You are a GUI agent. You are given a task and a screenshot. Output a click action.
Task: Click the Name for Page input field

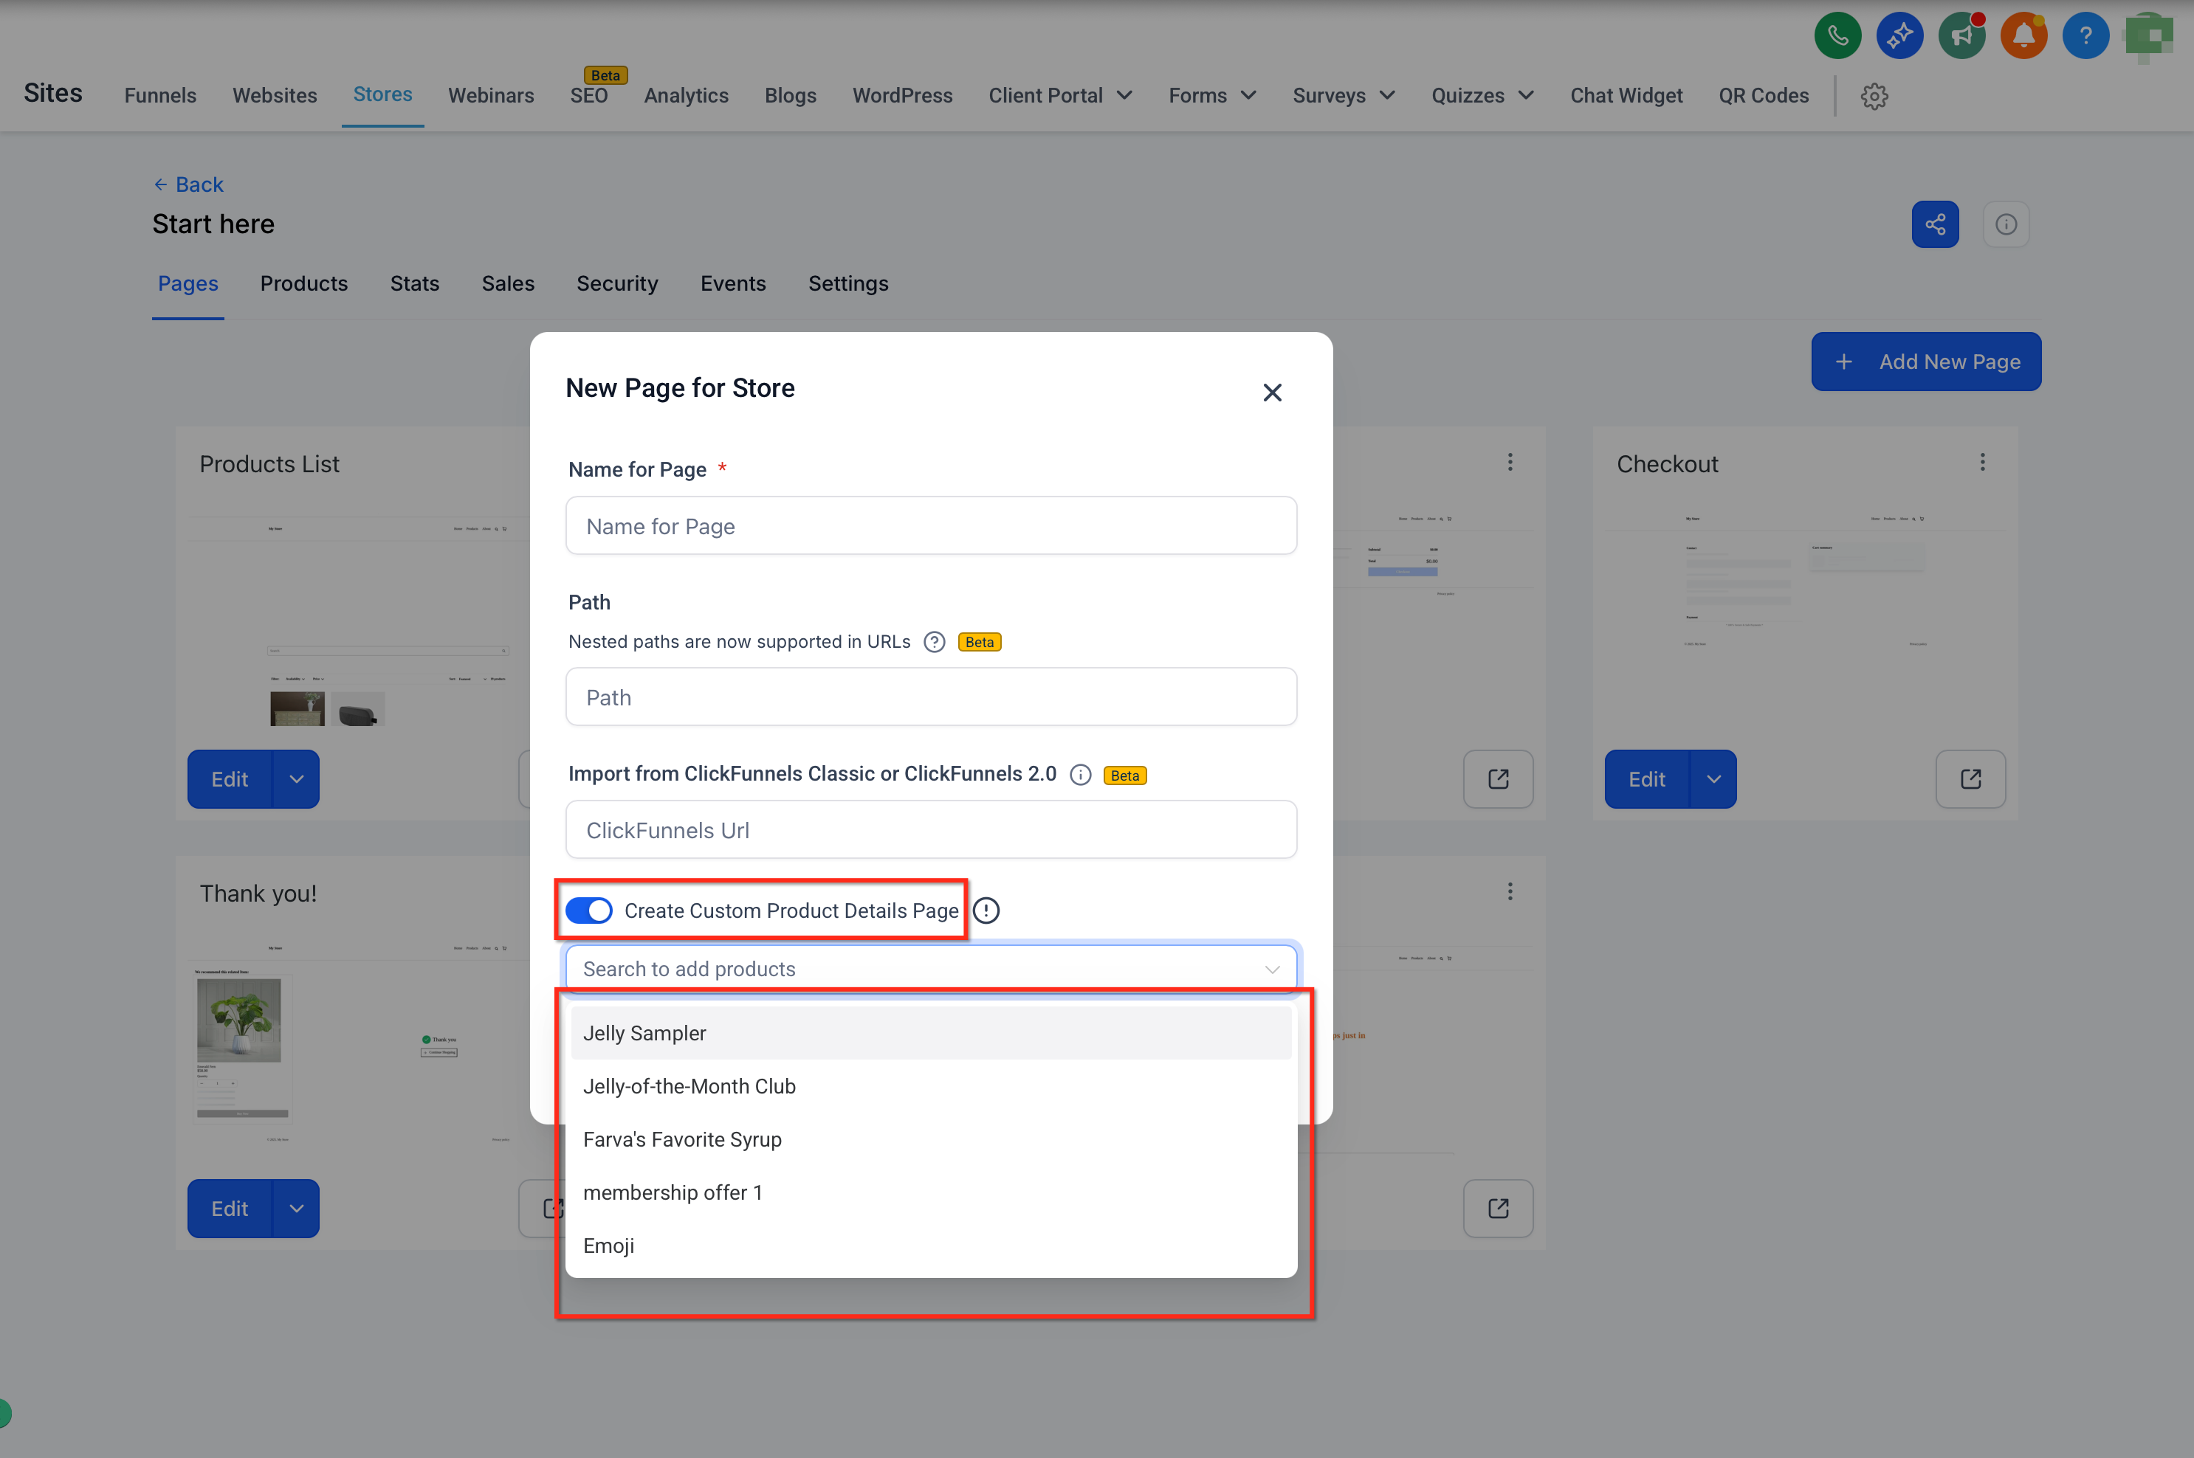931,525
